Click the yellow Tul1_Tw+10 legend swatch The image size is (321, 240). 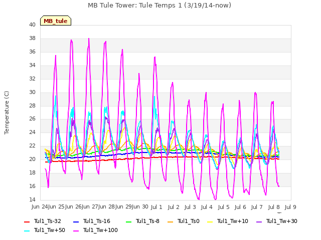(x=210, y=221)
